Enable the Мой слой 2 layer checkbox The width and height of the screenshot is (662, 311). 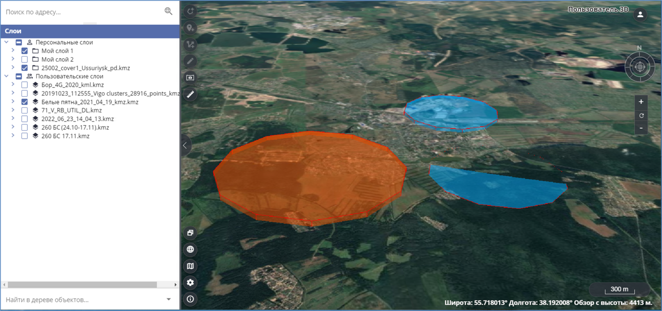coord(25,60)
